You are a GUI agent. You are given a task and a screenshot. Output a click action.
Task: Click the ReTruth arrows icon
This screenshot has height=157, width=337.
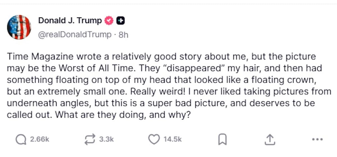click(x=90, y=139)
